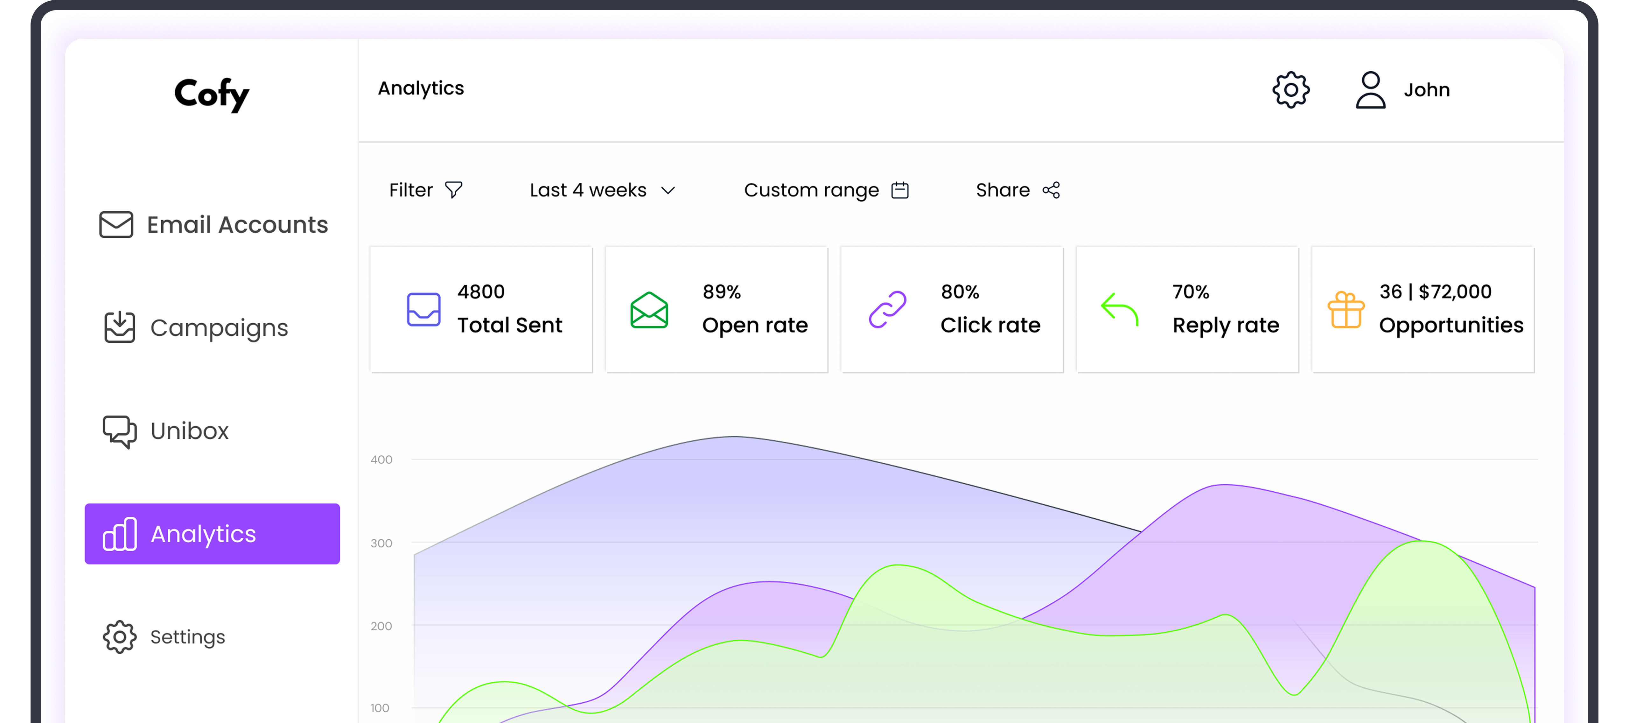Viewport: 1629px width, 723px height.
Task: Expand the Last 4 weeks dropdown
Action: (603, 190)
